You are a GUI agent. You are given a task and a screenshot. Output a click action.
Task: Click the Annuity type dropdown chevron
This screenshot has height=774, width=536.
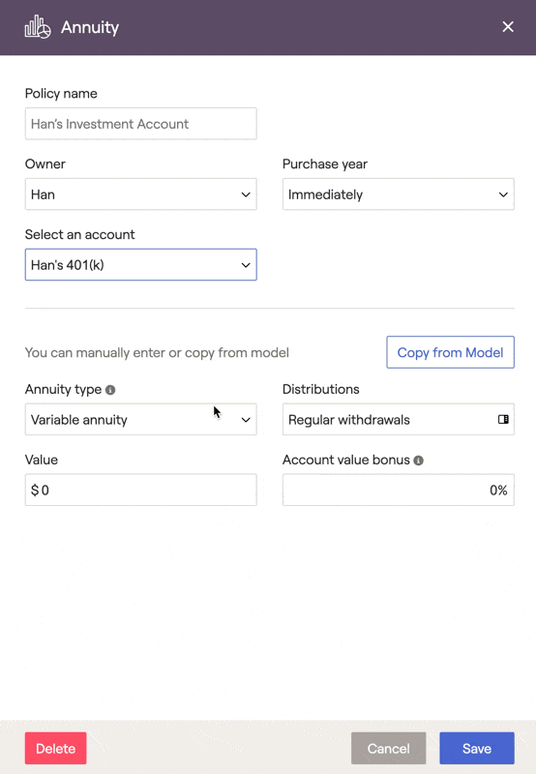pyautogui.click(x=246, y=420)
